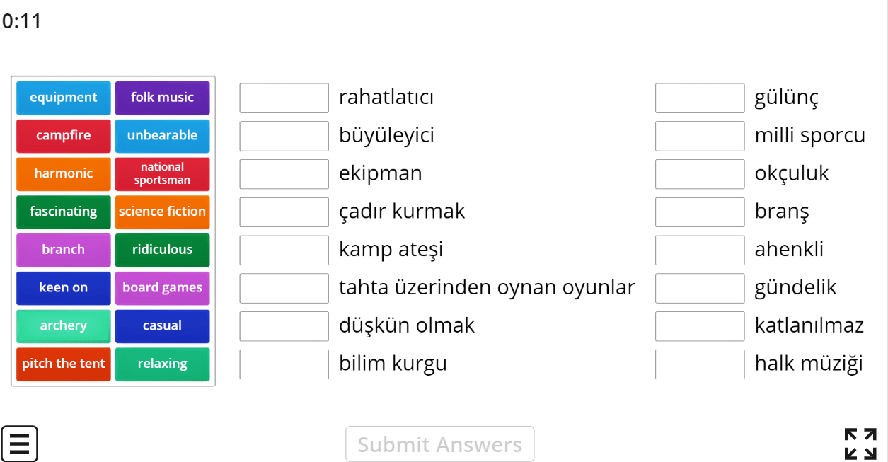The image size is (888, 462).
Task: Choose the green 'ridiculous' tile
Action: pos(162,250)
